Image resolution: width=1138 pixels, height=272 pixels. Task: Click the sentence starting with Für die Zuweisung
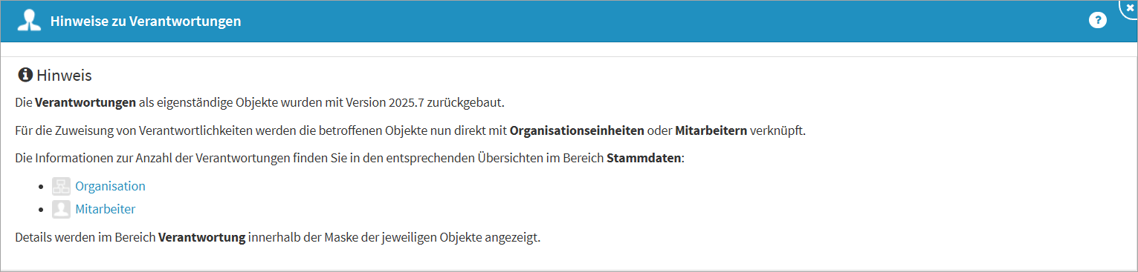point(410,130)
